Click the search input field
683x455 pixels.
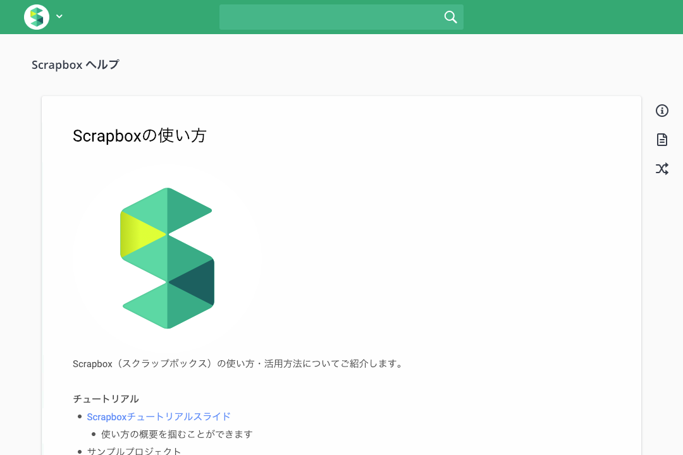(341, 17)
